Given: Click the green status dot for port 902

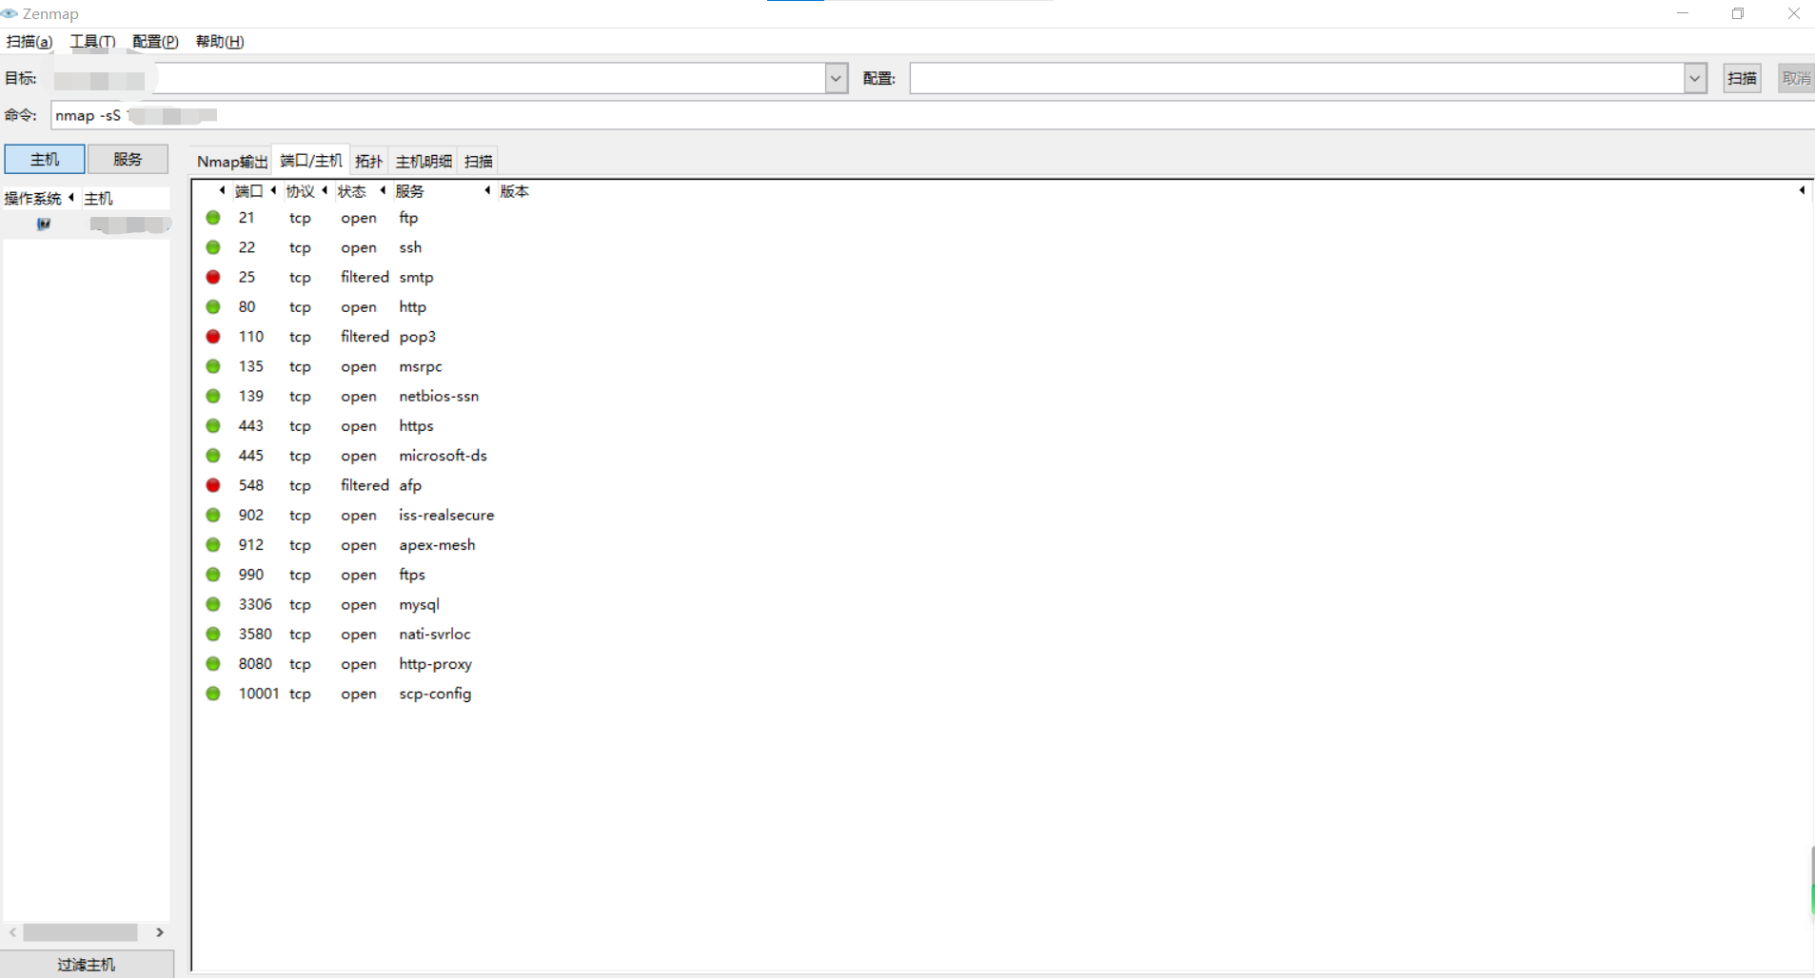Looking at the screenshot, I should point(213,515).
